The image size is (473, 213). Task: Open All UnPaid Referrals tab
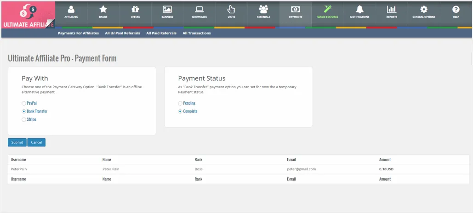point(122,33)
